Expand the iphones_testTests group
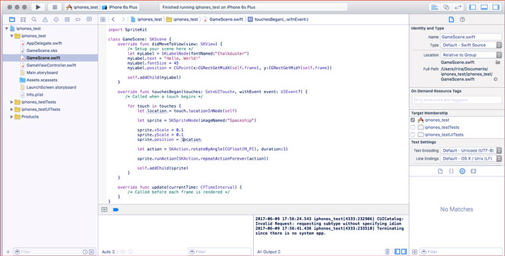Screen dimensions: 505x256 [11, 102]
